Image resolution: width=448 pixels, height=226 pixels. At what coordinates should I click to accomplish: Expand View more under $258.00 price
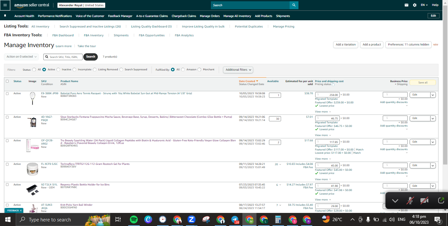(x=323, y=112)
